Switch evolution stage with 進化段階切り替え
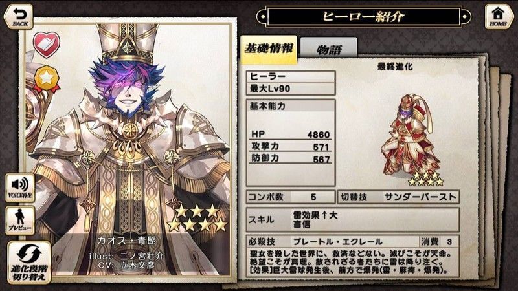This screenshot has height=291, width=518. 29,263
